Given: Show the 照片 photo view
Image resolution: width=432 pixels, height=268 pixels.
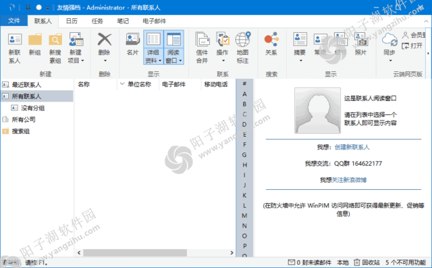Looking at the screenshot, I should (x=360, y=44).
